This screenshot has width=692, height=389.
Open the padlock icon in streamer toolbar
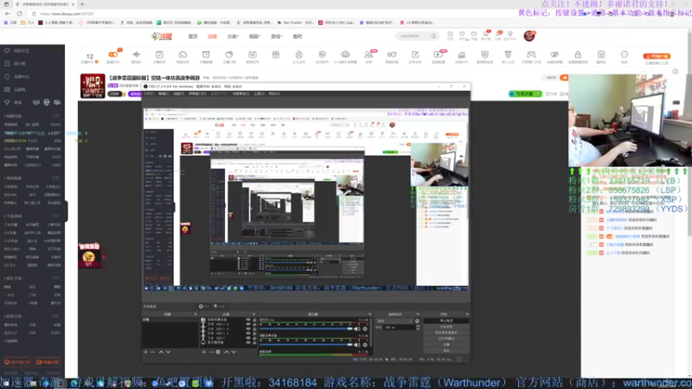point(578,54)
